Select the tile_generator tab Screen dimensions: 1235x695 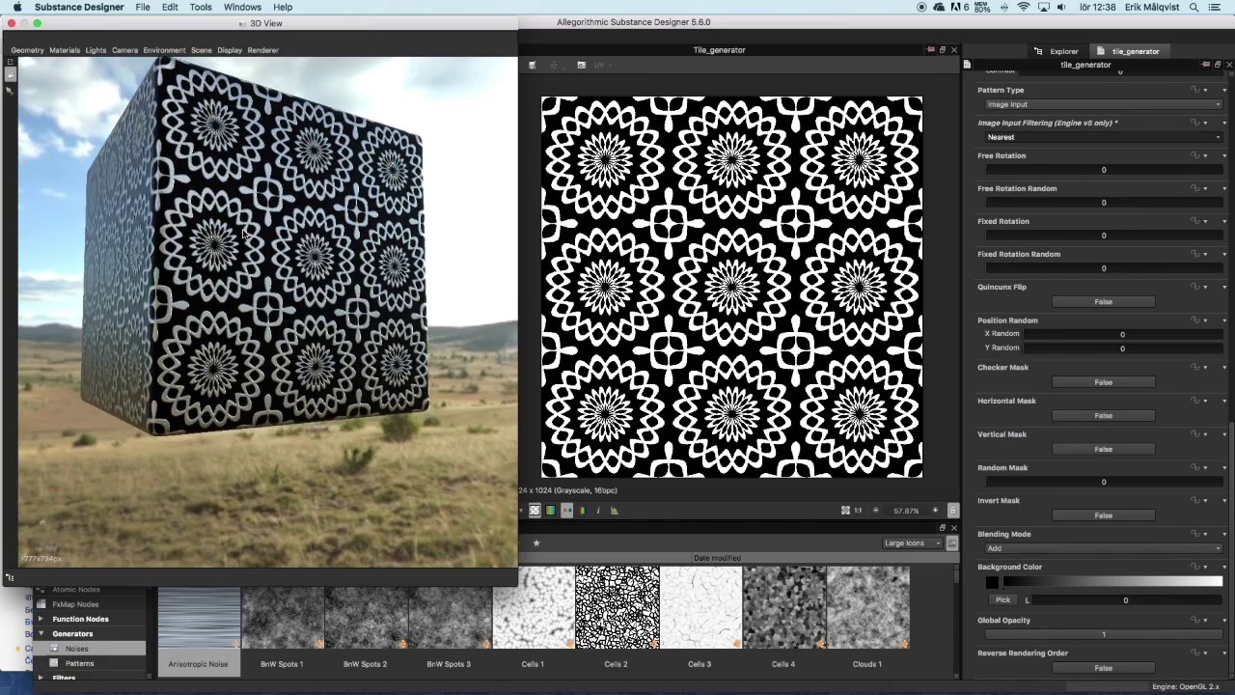click(1136, 51)
